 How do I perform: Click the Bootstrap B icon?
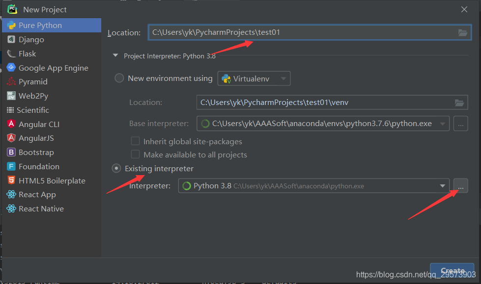[11, 152]
